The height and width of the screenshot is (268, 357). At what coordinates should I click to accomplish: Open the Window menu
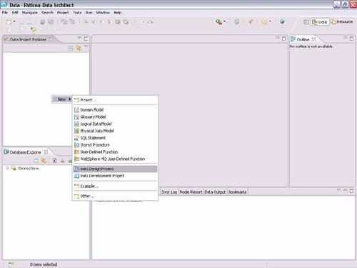click(x=103, y=12)
